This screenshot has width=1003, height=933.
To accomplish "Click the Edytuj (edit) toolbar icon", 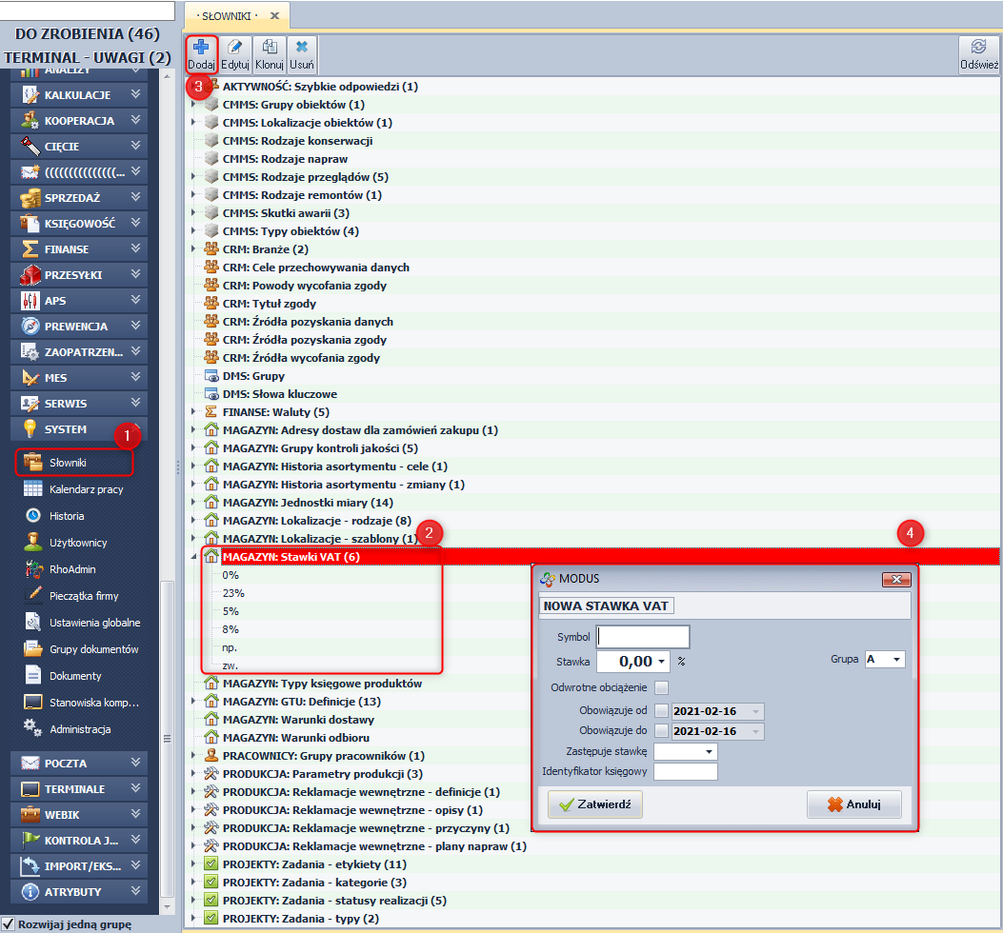I will pos(235,54).
